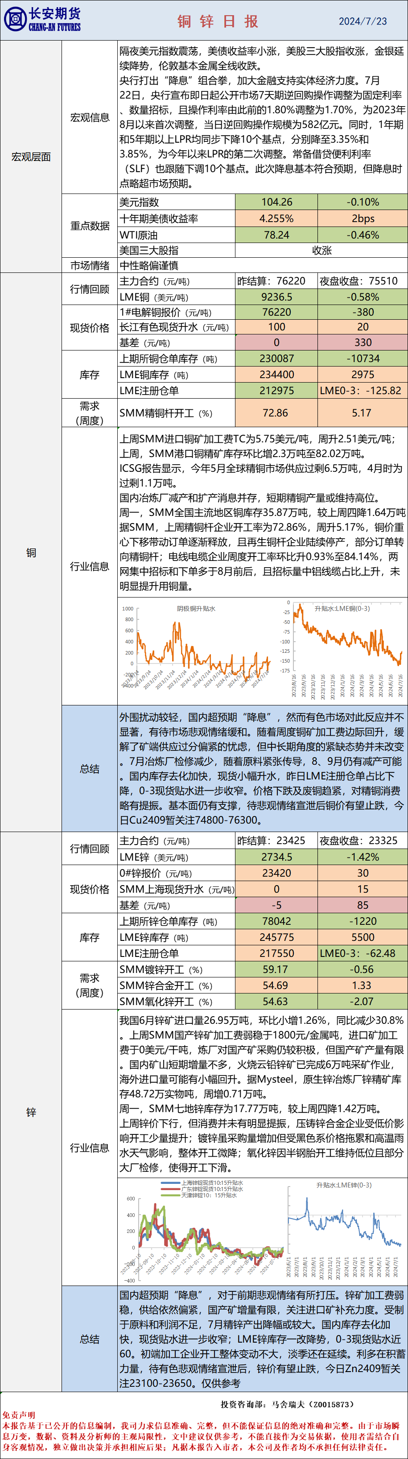
Task: Click the 重点数据 row label
Action: pyautogui.click(x=90, y=226)
